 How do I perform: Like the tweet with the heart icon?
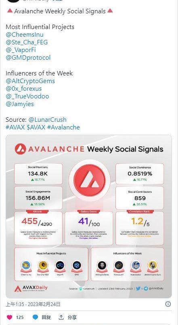tap(10, 317)
